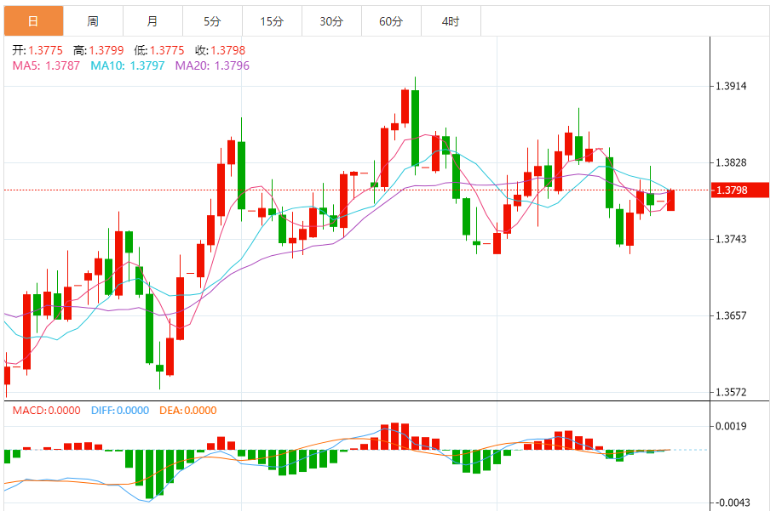This screenshot has height=511, width=776.
Task: Click the 1.3657 price axis label
Action: tap(731, 315)
